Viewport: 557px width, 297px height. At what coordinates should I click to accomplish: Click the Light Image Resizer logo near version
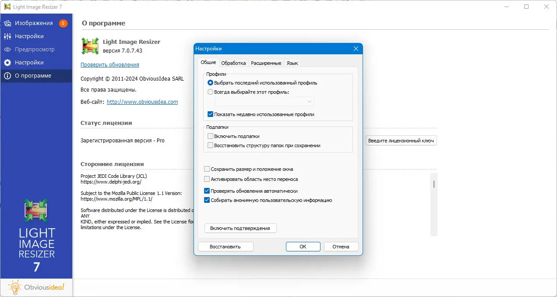coord(90,46)
